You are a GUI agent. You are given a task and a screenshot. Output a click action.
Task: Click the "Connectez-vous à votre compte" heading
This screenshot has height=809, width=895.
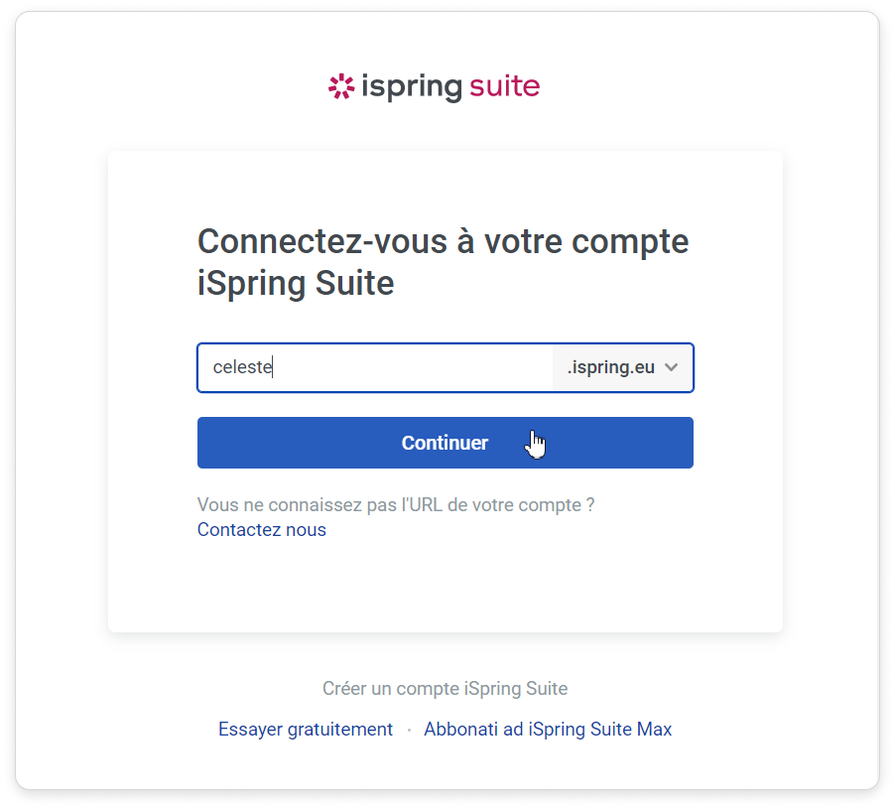click(x=443, y=241)
